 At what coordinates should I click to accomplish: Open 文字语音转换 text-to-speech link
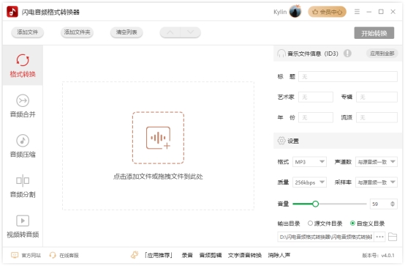pyautogui.click(x=245, y=256)
